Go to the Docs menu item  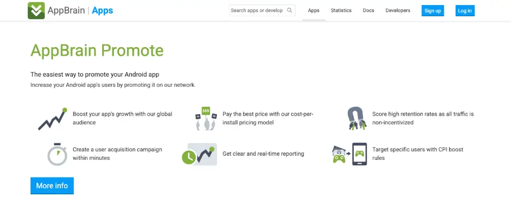tap(368, 11)
